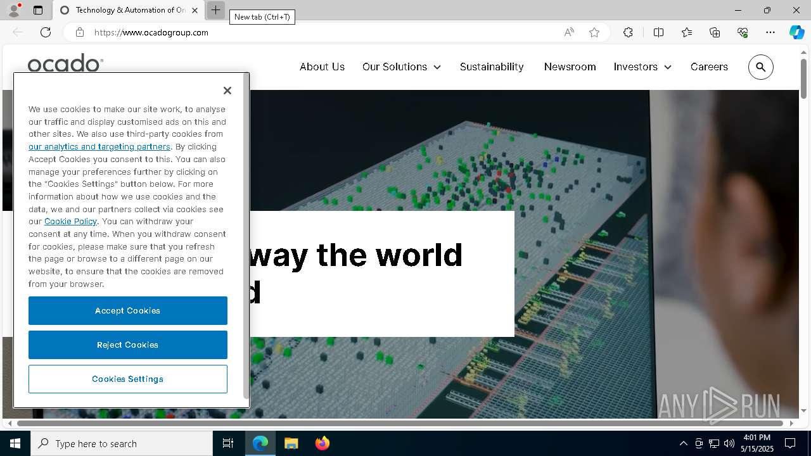Dismiss the cookie banner with X
The height and width of the screenshot is (456, 811).
point(227,91)
